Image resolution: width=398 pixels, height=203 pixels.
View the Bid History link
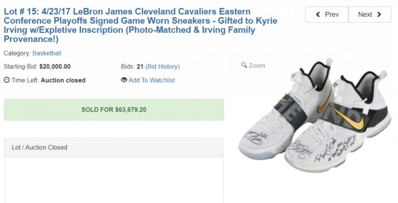(x=162, y=67)
